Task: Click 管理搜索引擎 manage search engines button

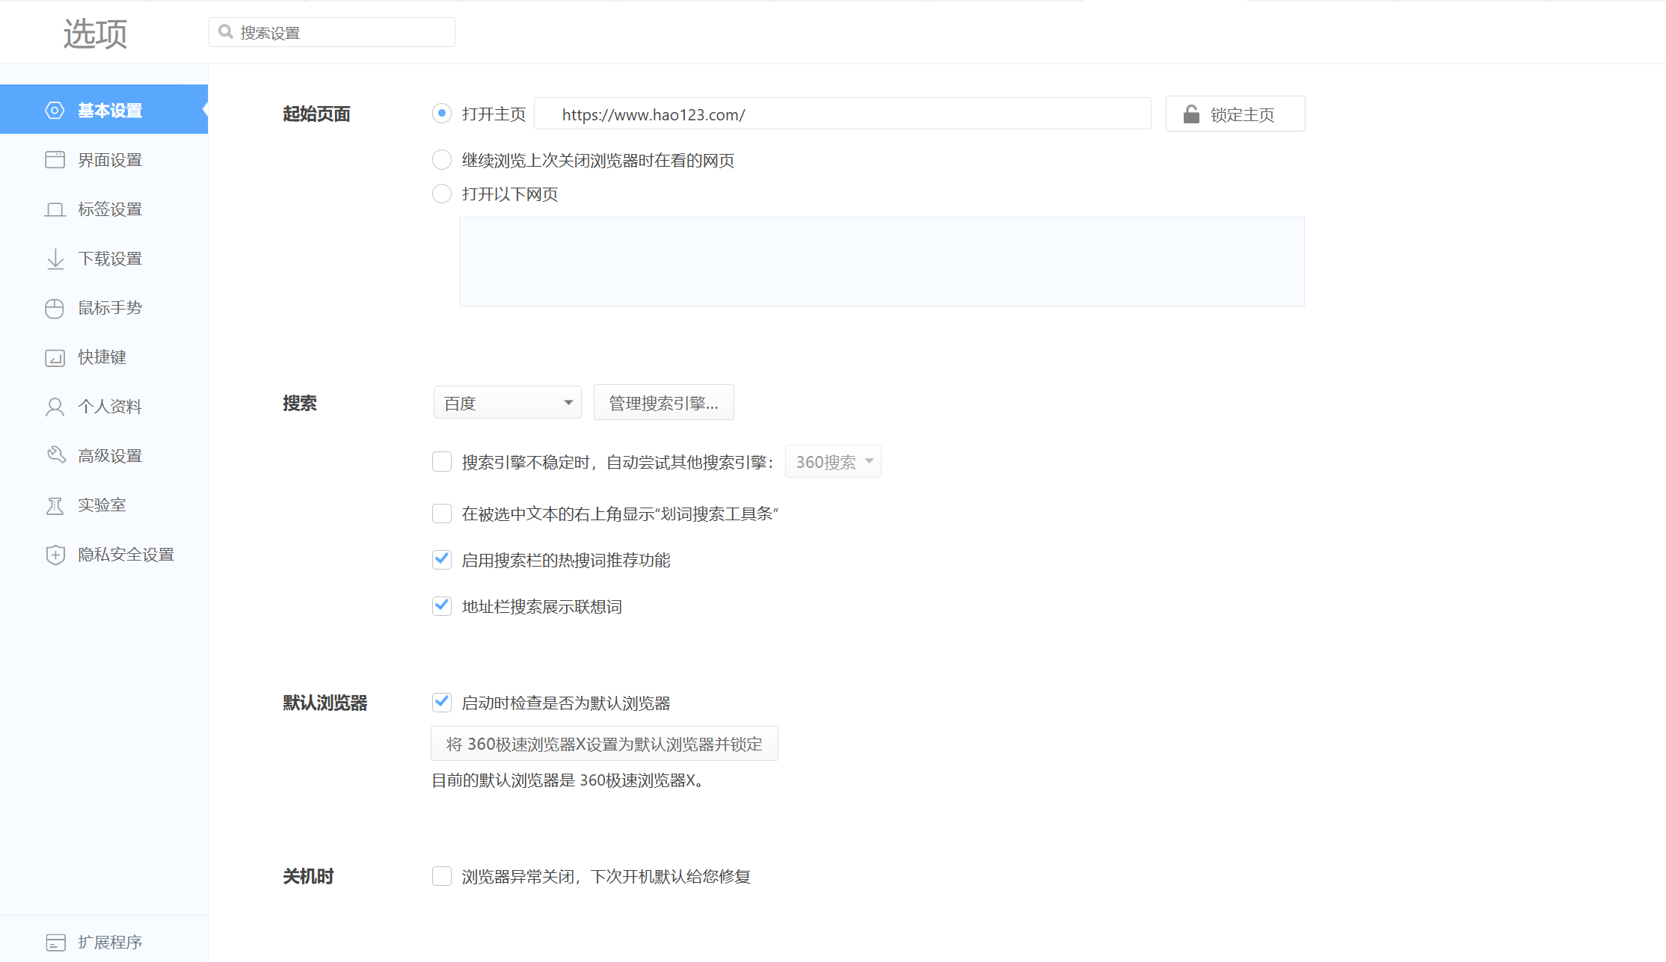Action: coord(663,403)
